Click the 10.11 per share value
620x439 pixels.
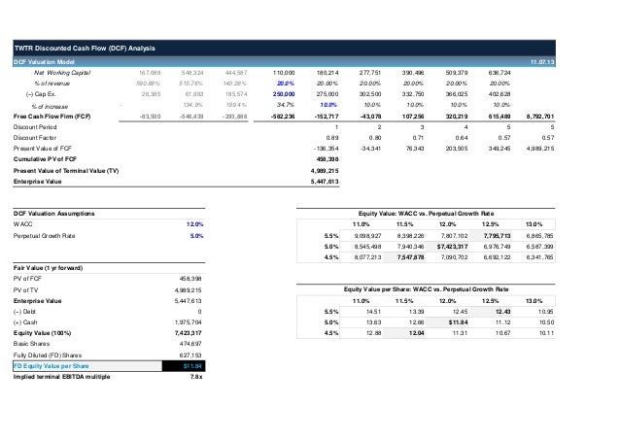546,333
